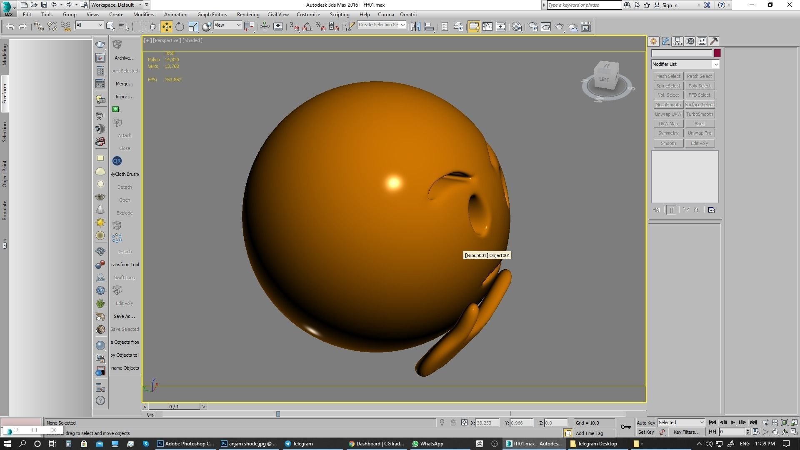Expand the Modifier List dropdown
Viewport: 800px width, 450px height.
[x=715, y=64]
